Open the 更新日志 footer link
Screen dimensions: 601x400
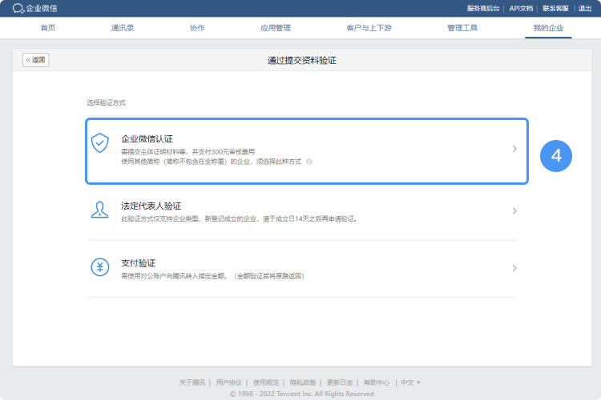pyautogui.click(x=340, y=382)
